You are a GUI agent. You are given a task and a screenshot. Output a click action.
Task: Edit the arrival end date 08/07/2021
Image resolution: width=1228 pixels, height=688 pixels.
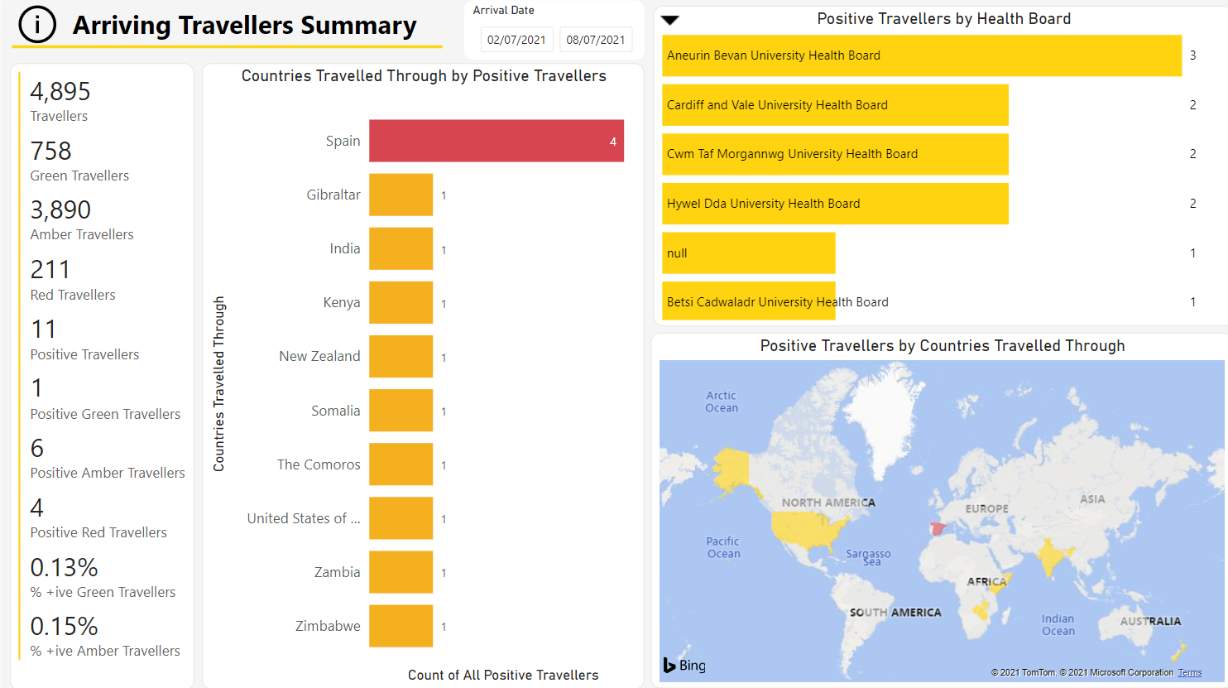[595, 40]
